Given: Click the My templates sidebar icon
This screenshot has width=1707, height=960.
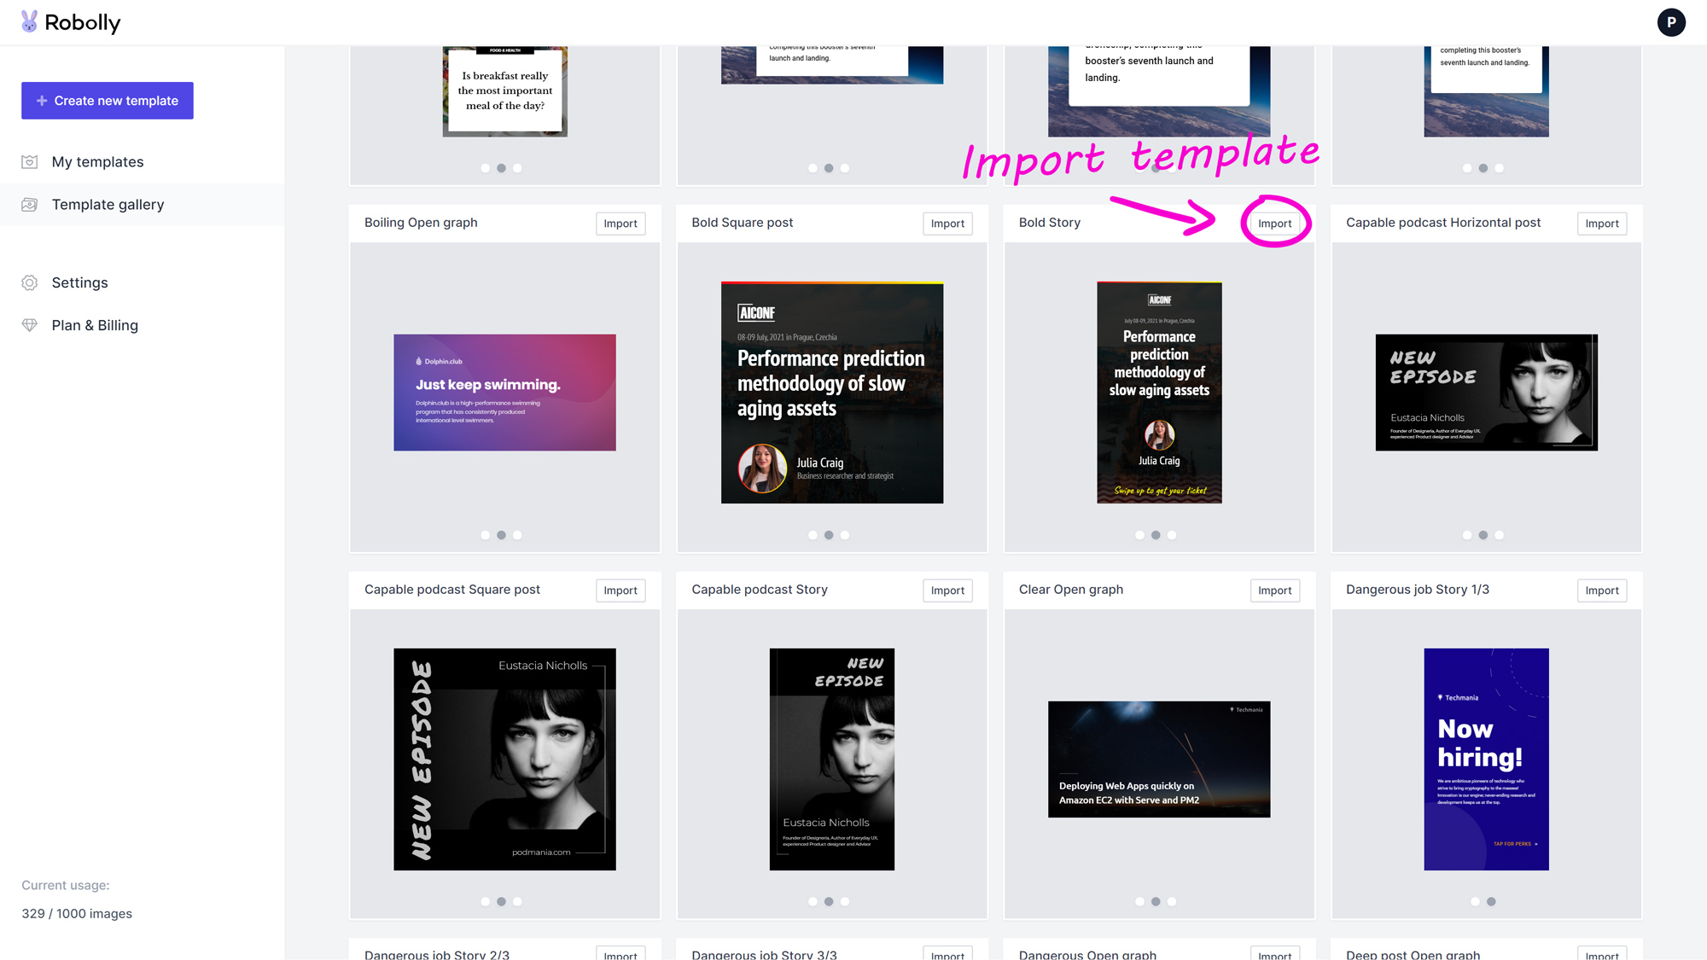Looking at the screenshot, I should click(30, 162).
